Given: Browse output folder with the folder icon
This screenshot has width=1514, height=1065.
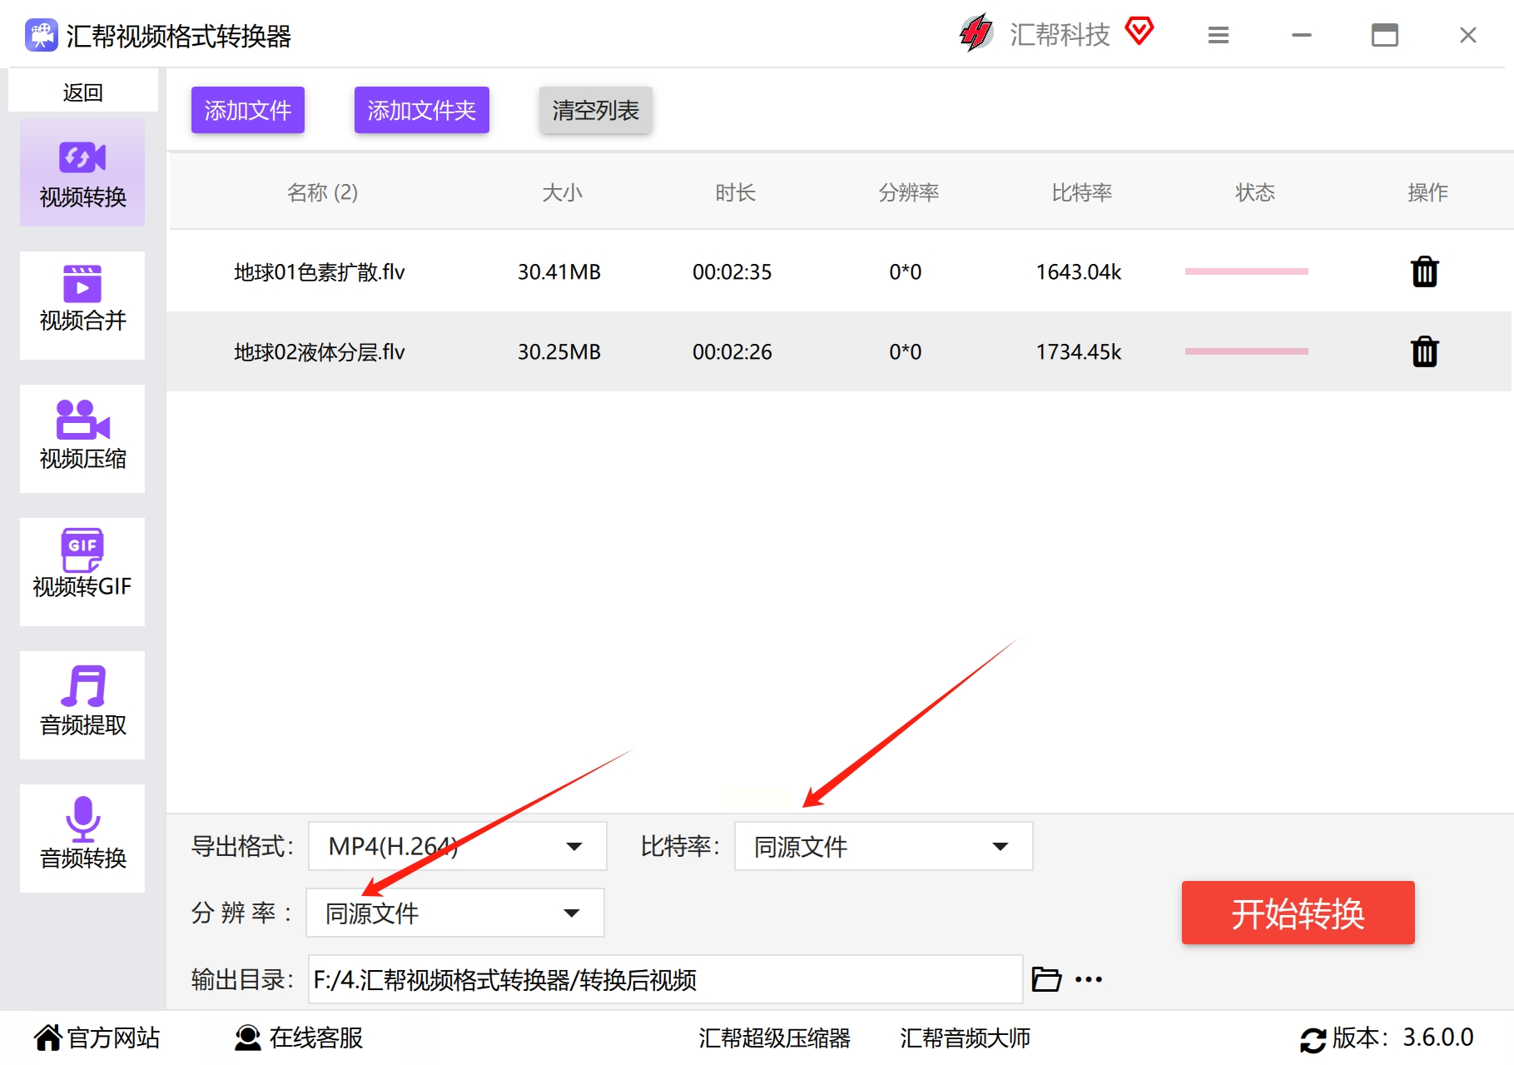Looking at the screenshot, I should tap(1045, 979).
